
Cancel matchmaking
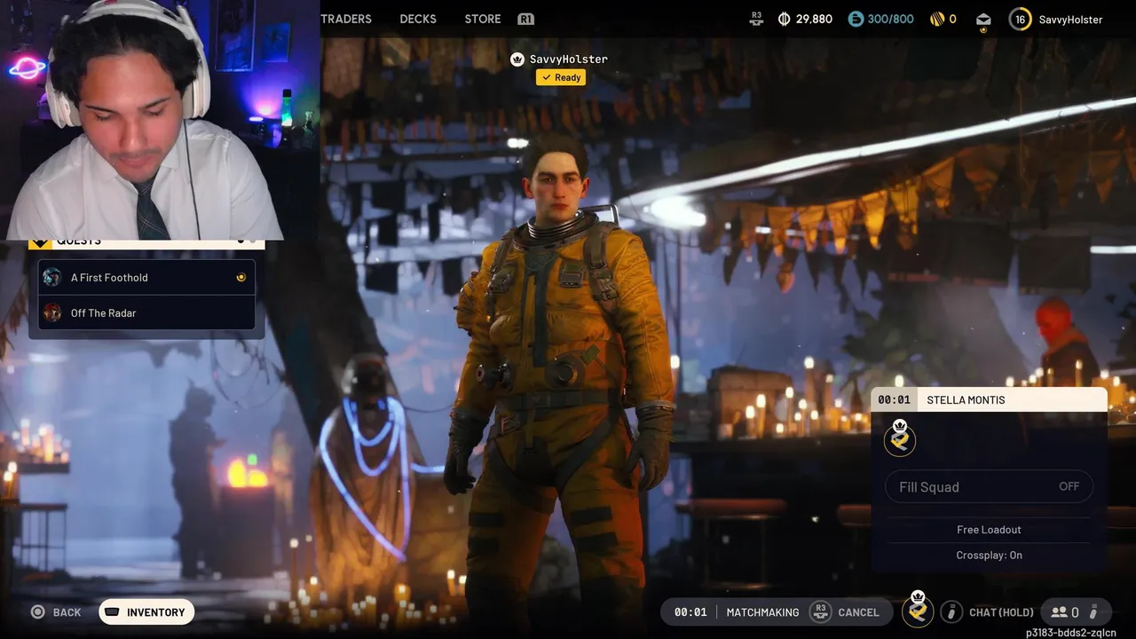click(x=858, y=612)
